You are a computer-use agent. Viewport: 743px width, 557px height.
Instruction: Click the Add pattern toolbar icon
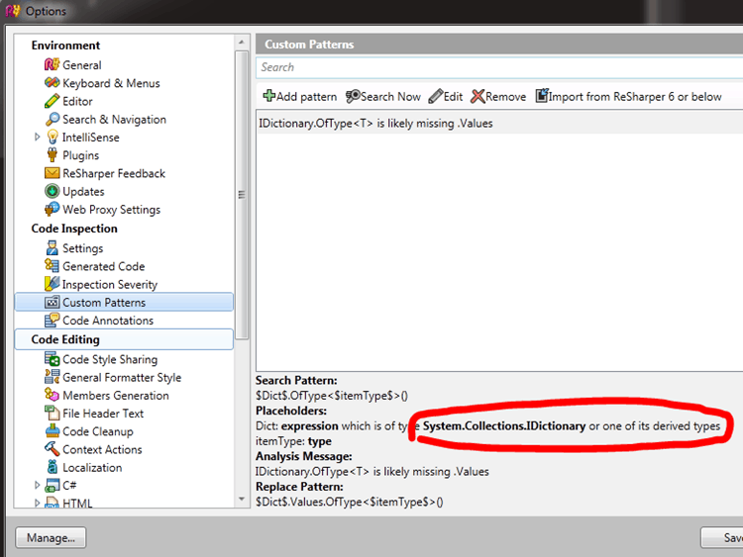[x=268, y=97]
